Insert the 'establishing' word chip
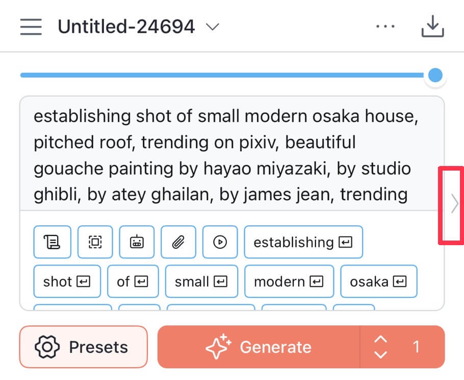464x380 pixels. [x=303, y=242]
